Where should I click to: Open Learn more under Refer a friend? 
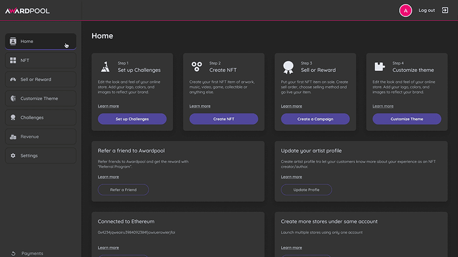(108, 177)
